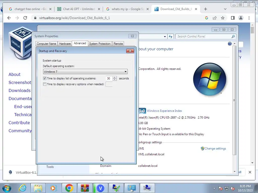258x193 pixels.
Task: Show hidden system tray icons
Action: pyautogui.click(x=214, y=188)
